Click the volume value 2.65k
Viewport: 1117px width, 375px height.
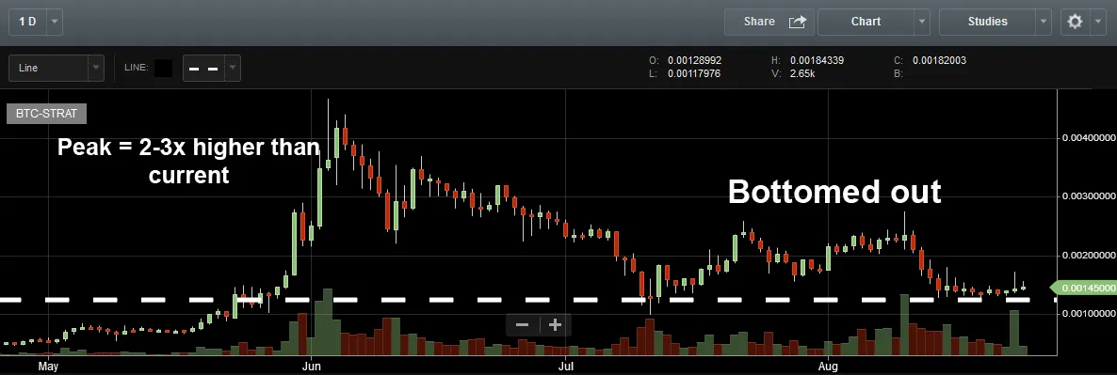(x=803, y=73)
